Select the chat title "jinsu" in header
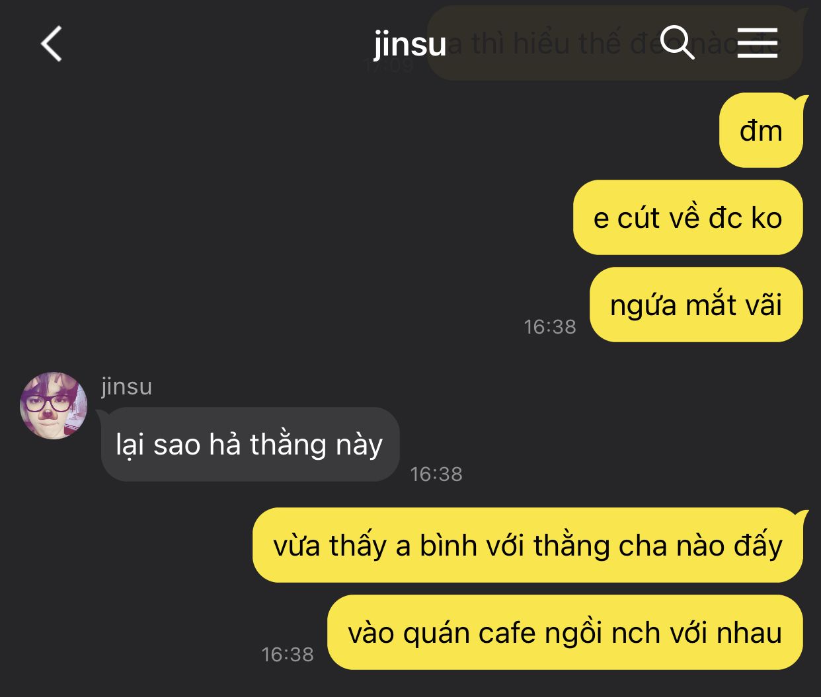The image size is (821, 697). (x=410, y=44)
